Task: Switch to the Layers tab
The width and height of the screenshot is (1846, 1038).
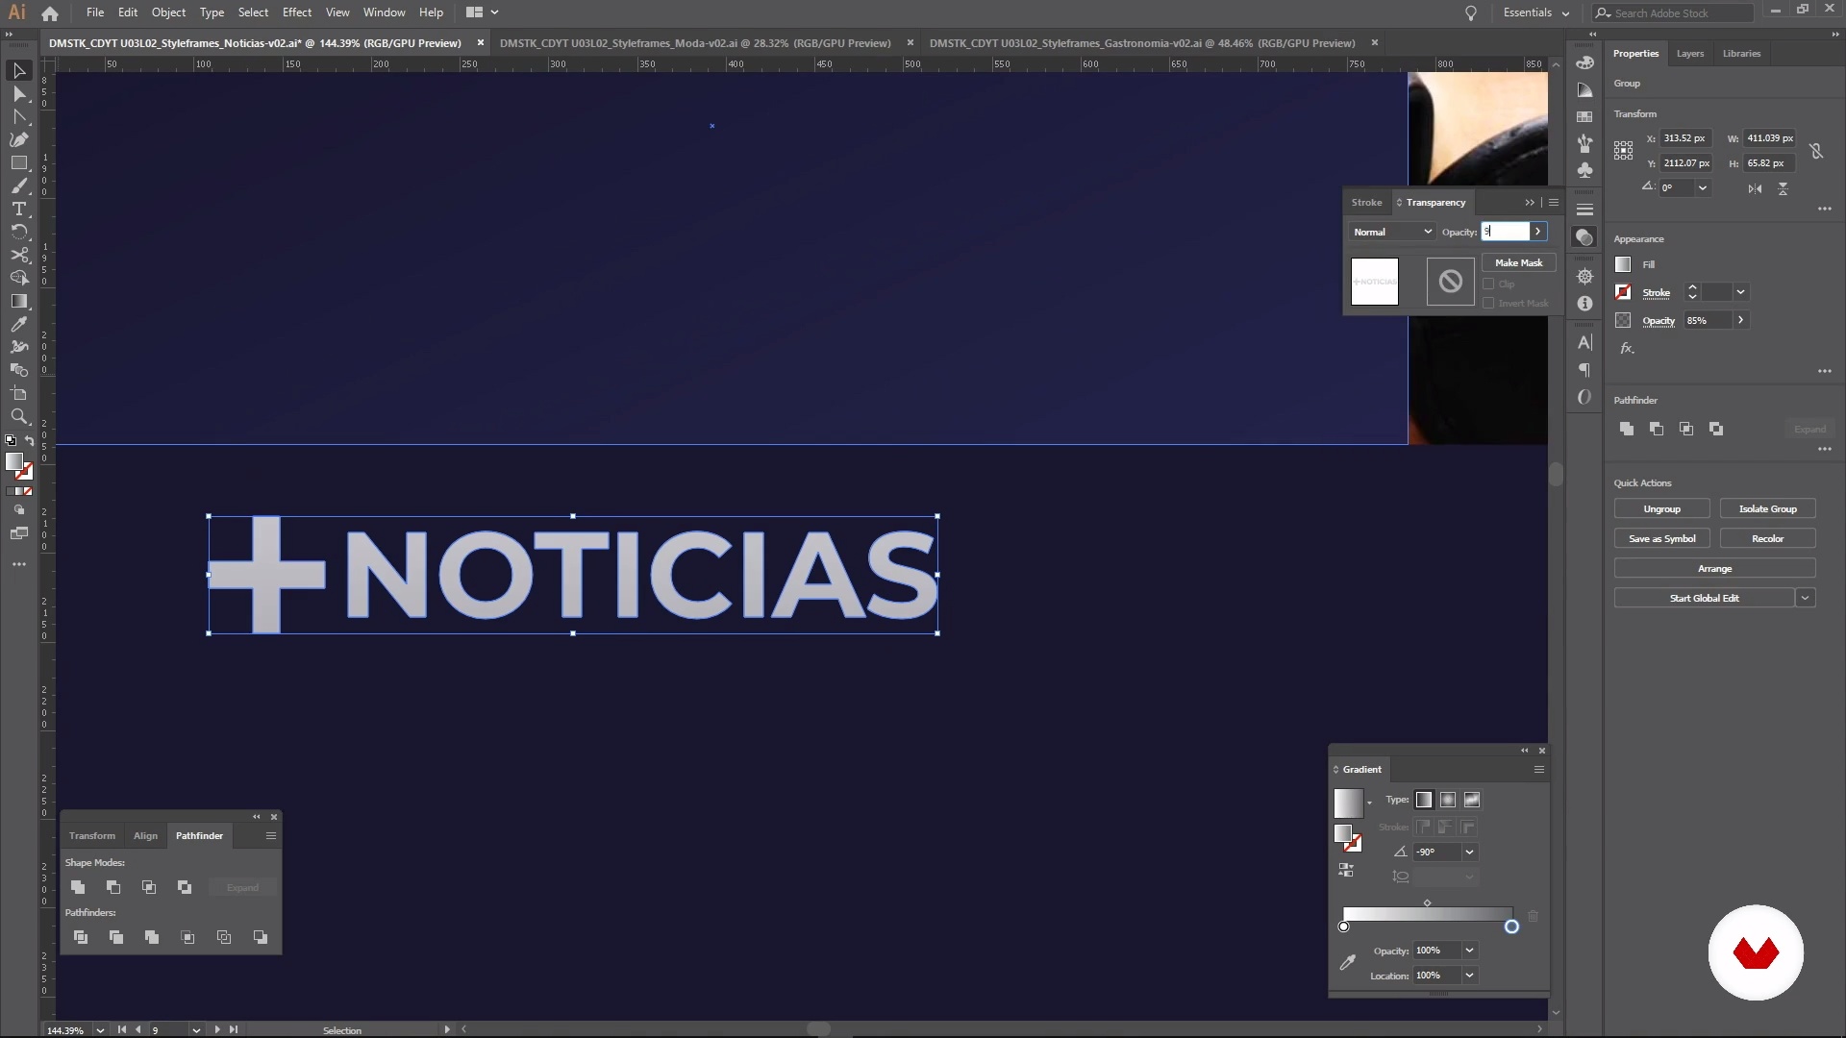Action: click(1689, 54)
